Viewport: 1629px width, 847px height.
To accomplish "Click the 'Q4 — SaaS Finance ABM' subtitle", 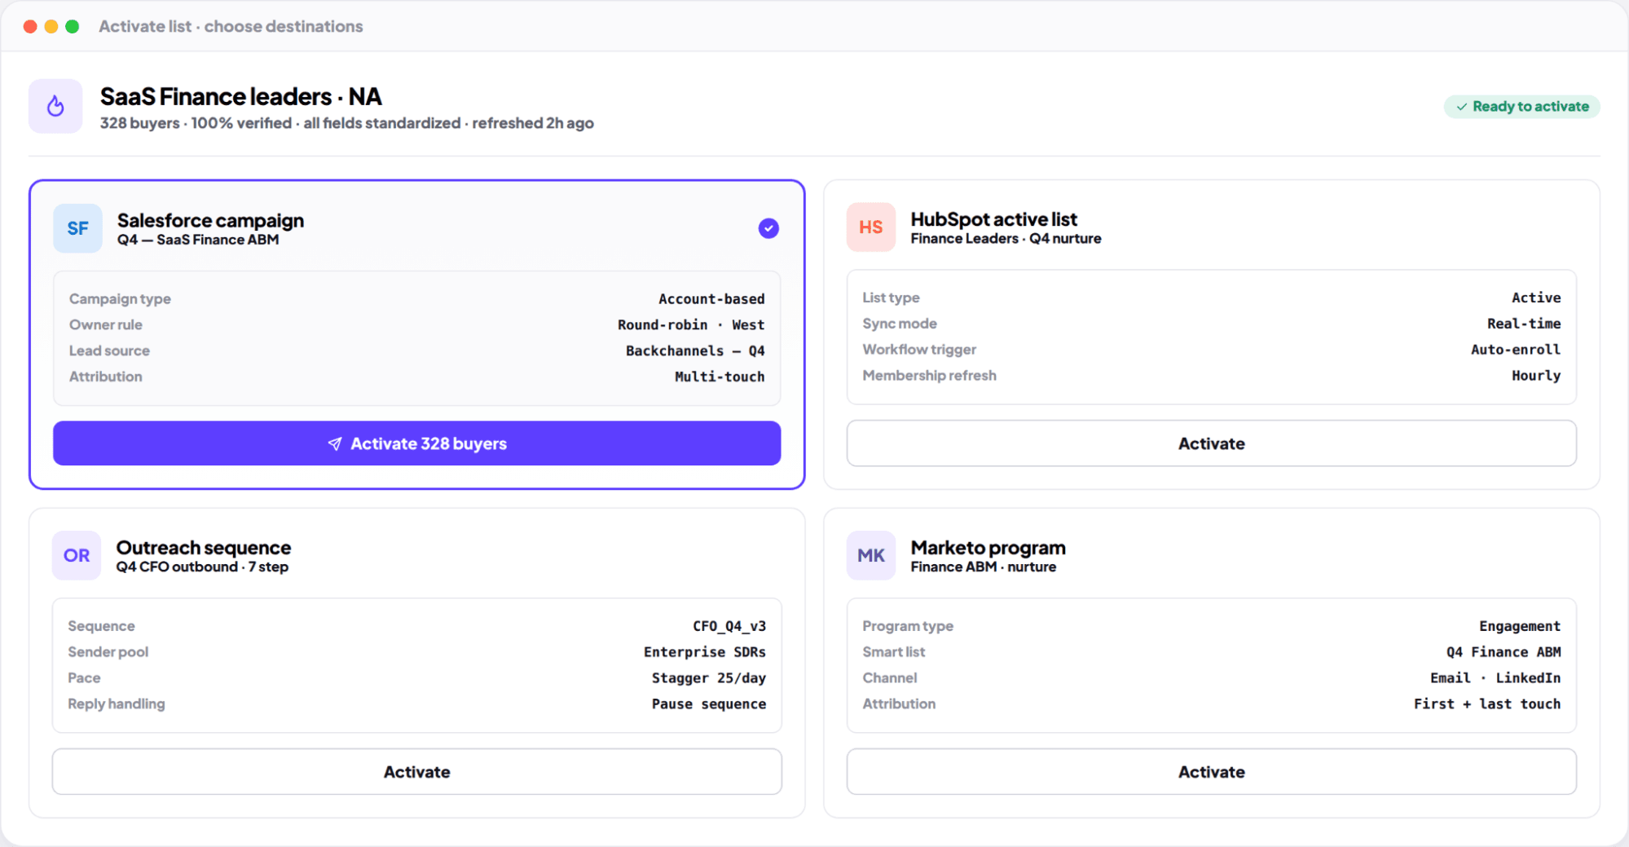I will click(198, 240).
